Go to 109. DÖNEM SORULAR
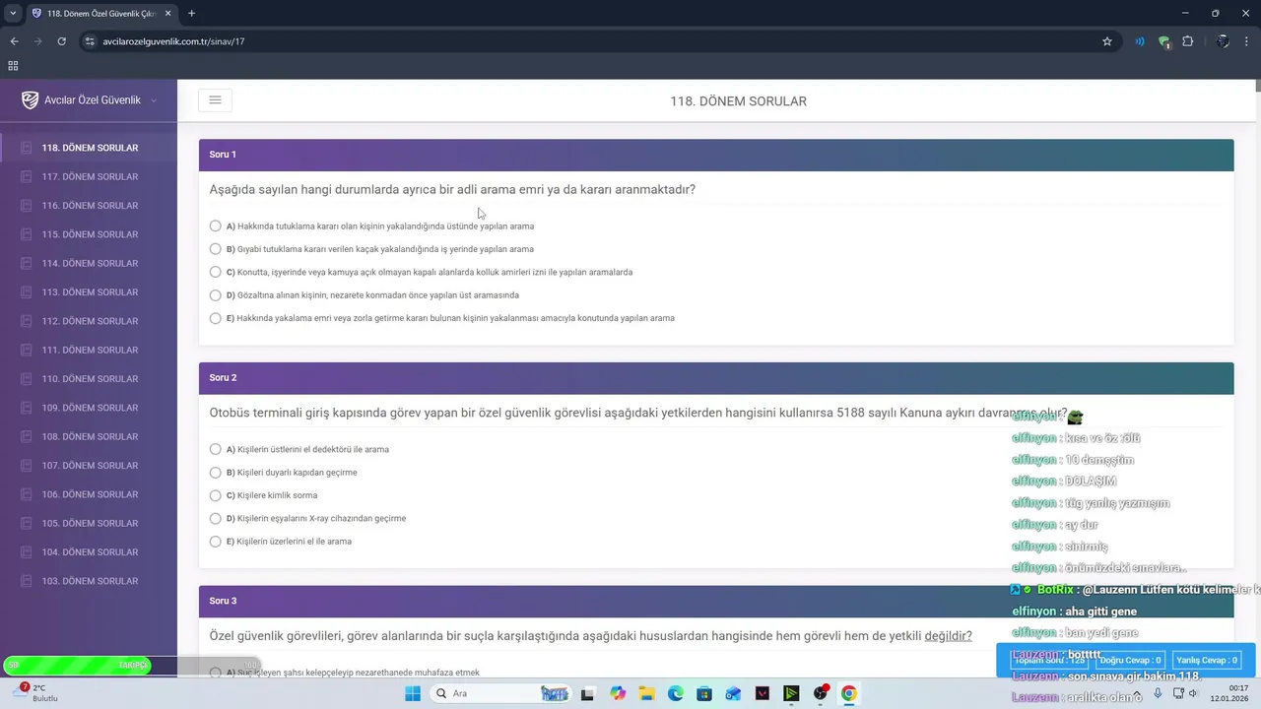 (89, 408)
